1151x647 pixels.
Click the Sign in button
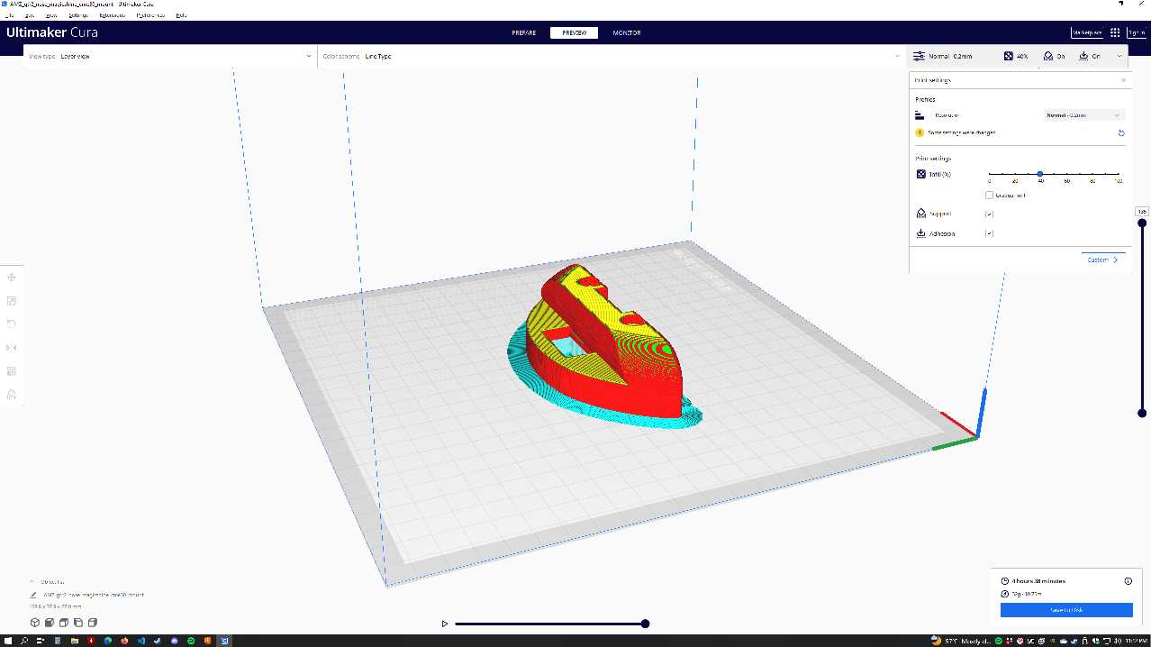pos(1137,32)
